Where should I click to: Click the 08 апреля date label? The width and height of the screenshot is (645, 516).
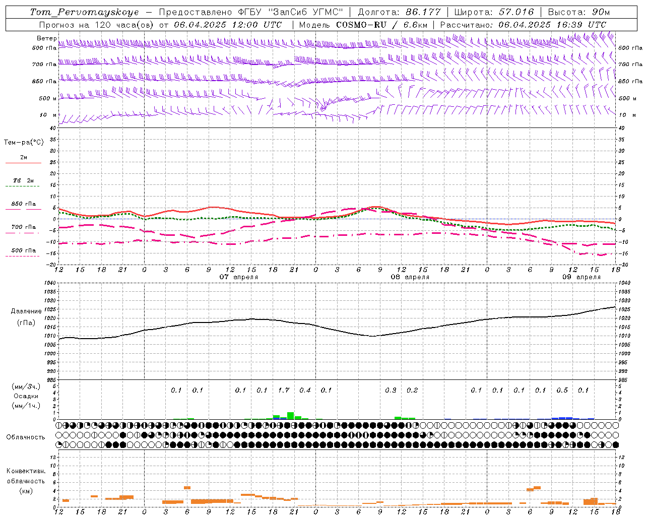[410, 277]
